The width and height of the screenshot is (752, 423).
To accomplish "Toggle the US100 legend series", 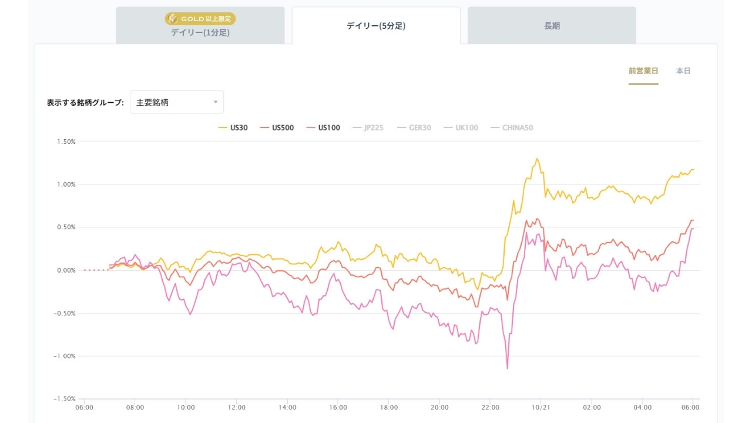I will [323, 127].
